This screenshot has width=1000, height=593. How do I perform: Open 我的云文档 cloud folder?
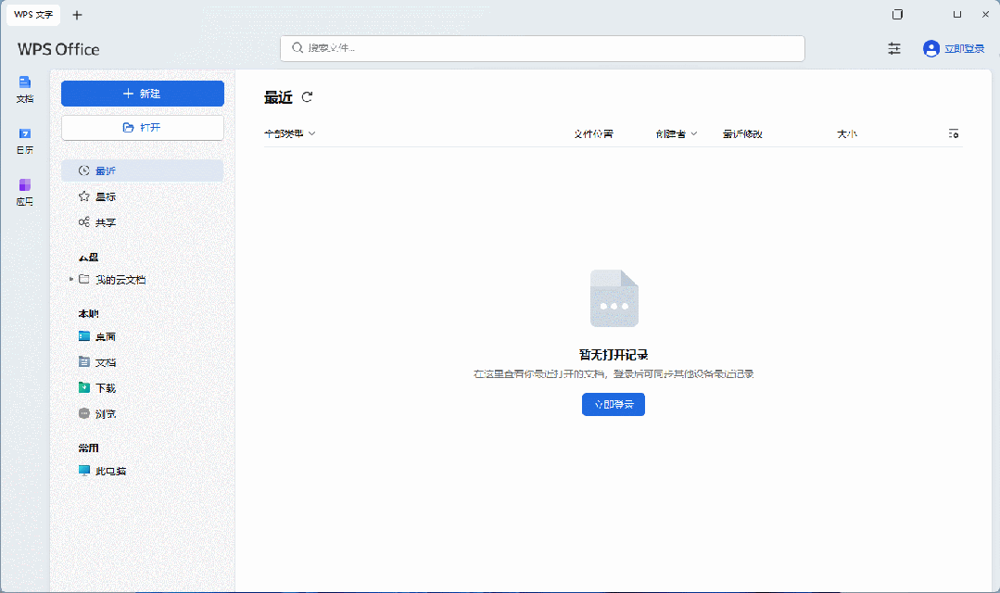tap(120, 279)
